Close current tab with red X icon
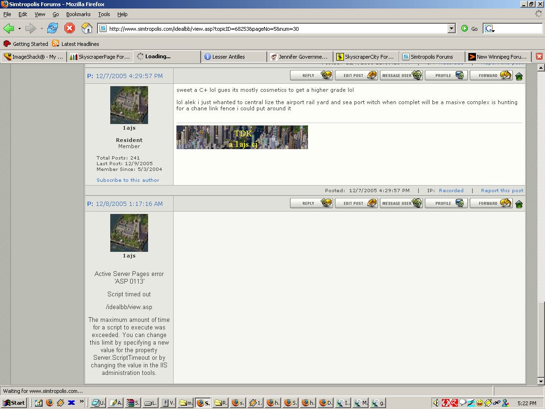The height and width of the screenshot is (409, 545). (539, 56)
